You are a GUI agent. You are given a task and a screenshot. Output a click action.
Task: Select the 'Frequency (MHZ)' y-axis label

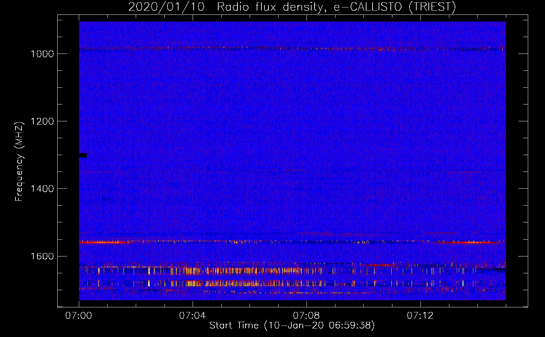[x=19, y=162]
